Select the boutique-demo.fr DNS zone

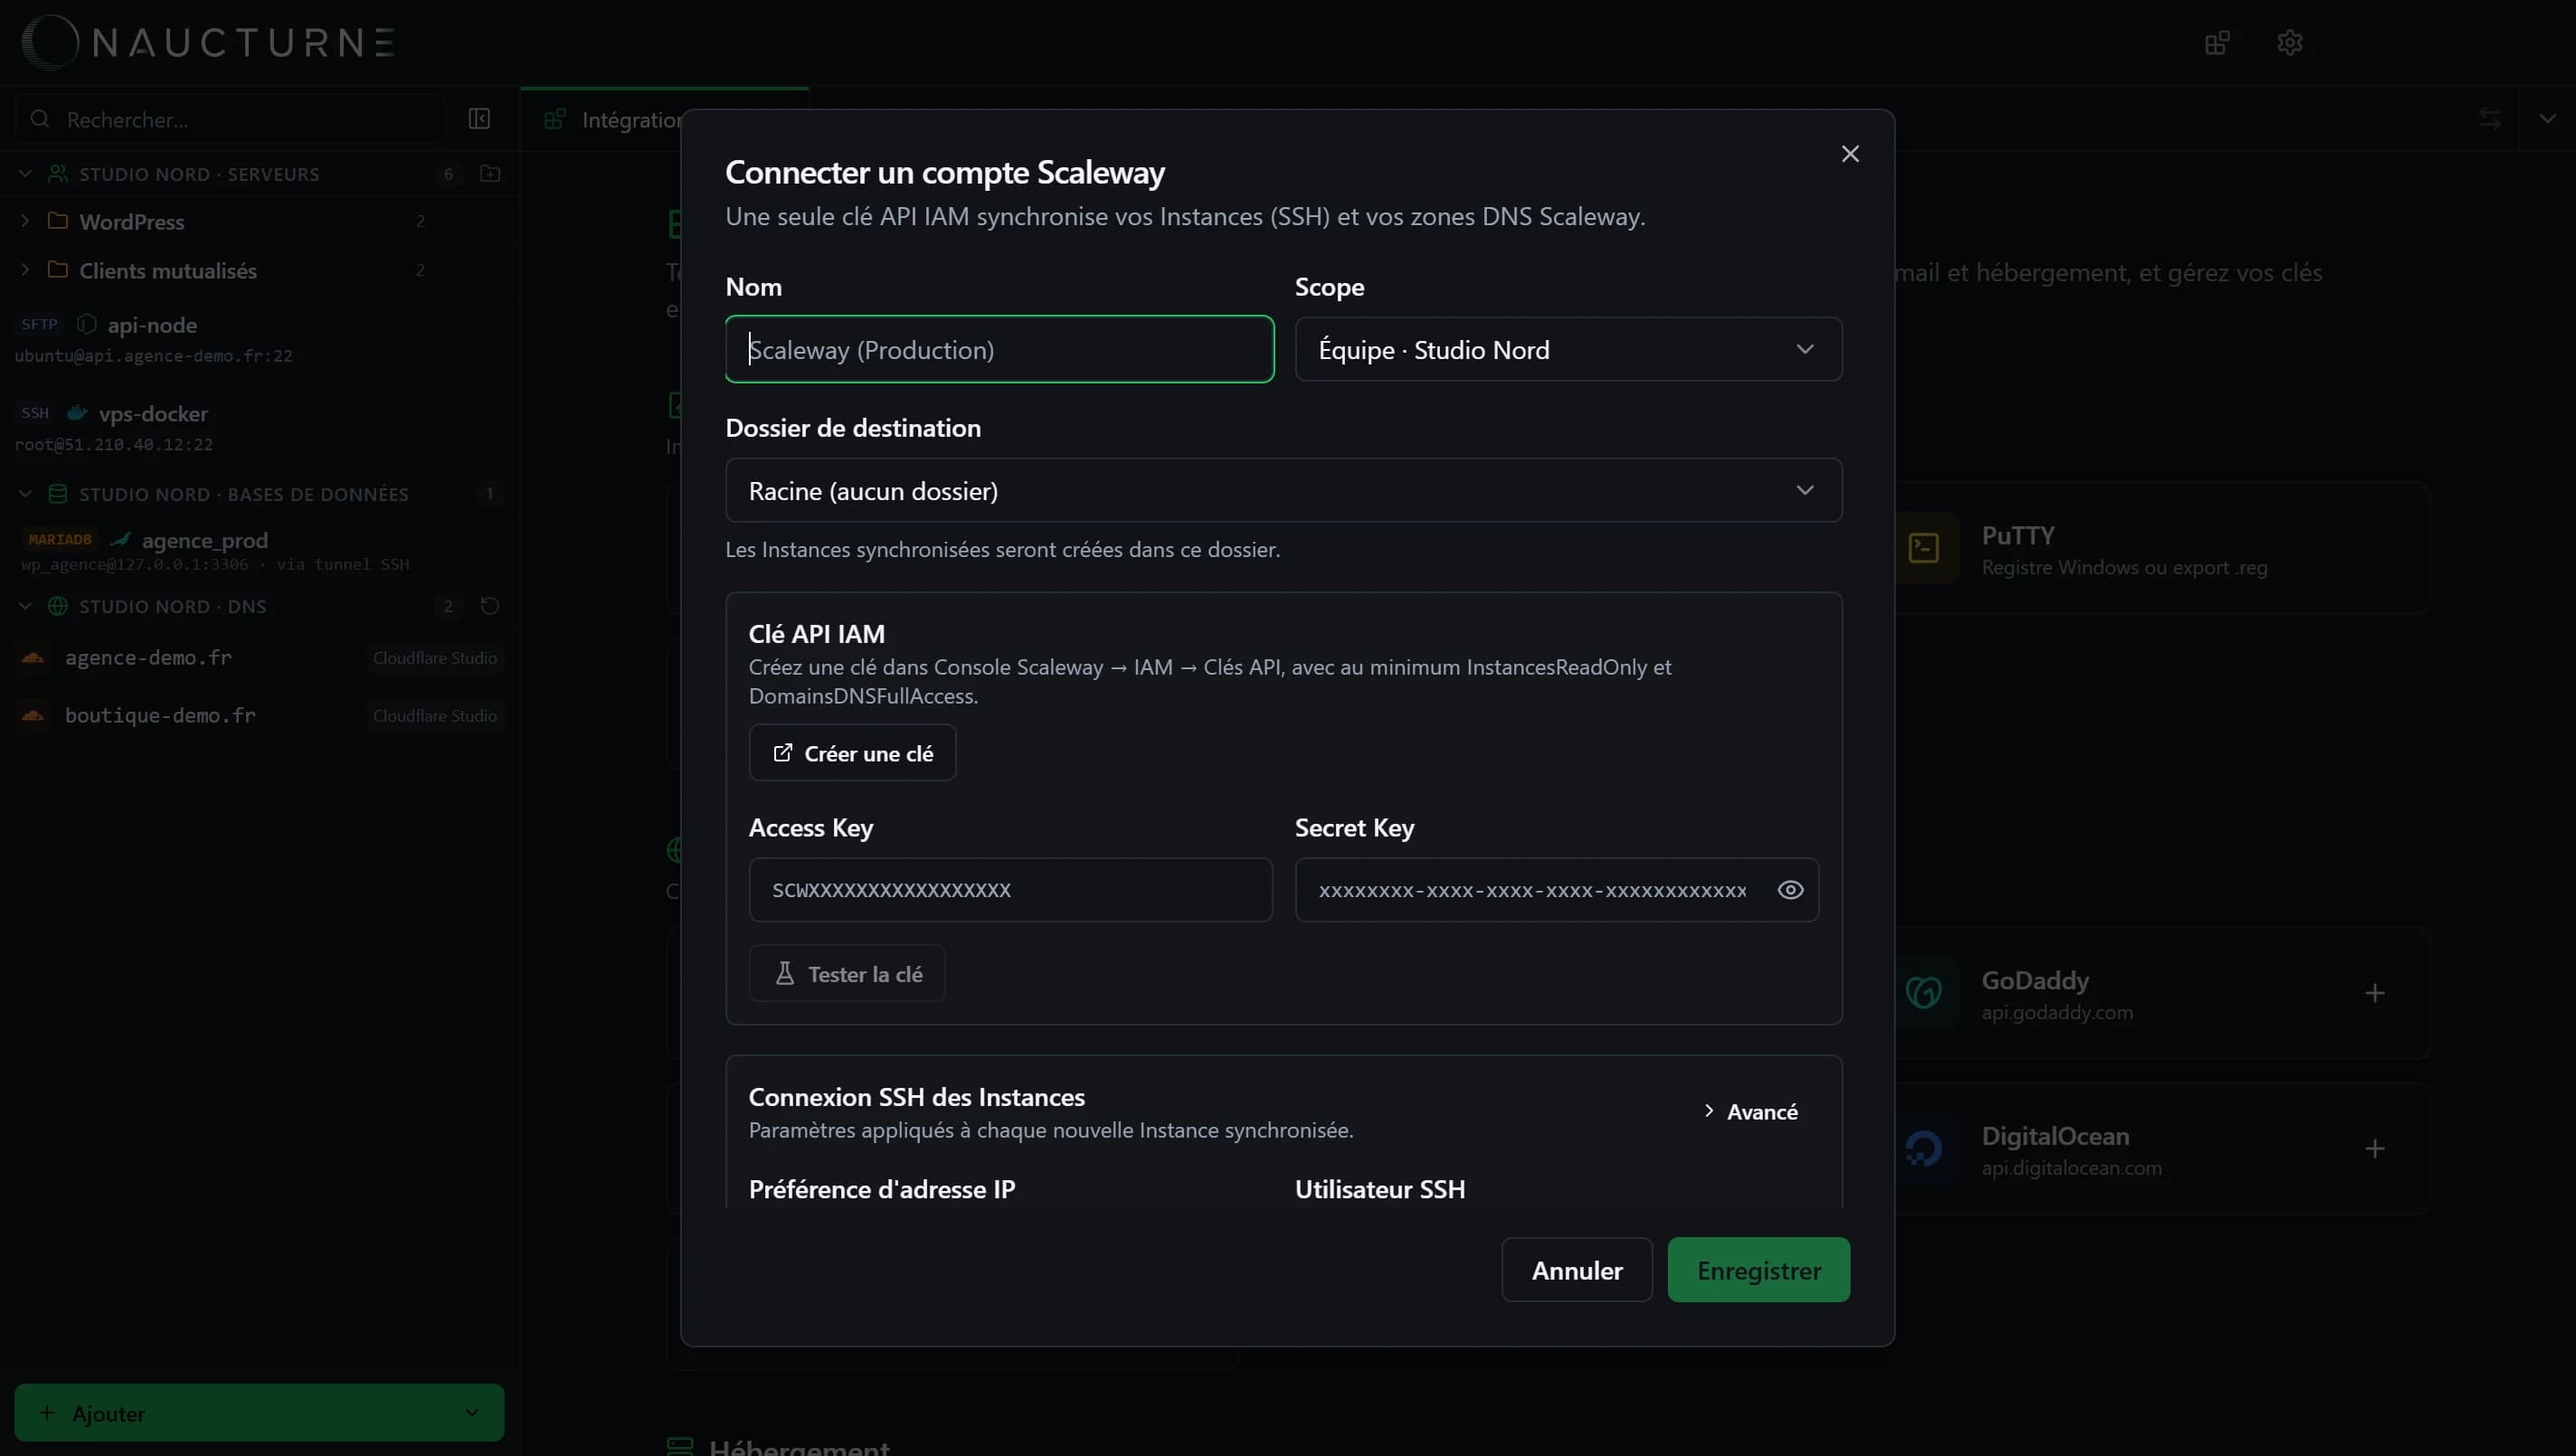tap(258, 716)
